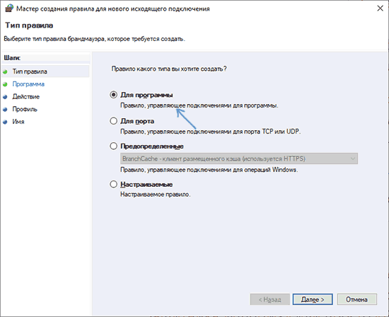Image resolution: width=389 pixels, height=317 pixels.
Task: Open the Имя step in sidebar
Action: point(18,122)
